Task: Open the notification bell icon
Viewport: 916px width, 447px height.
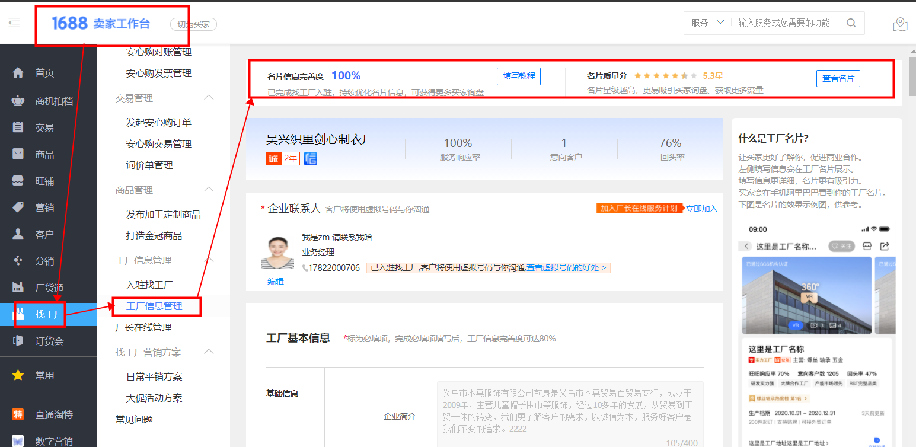Action: click(x=899, y=24)
